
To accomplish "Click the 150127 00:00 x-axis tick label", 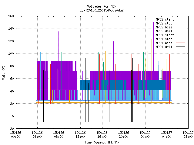I will [145, 135].
